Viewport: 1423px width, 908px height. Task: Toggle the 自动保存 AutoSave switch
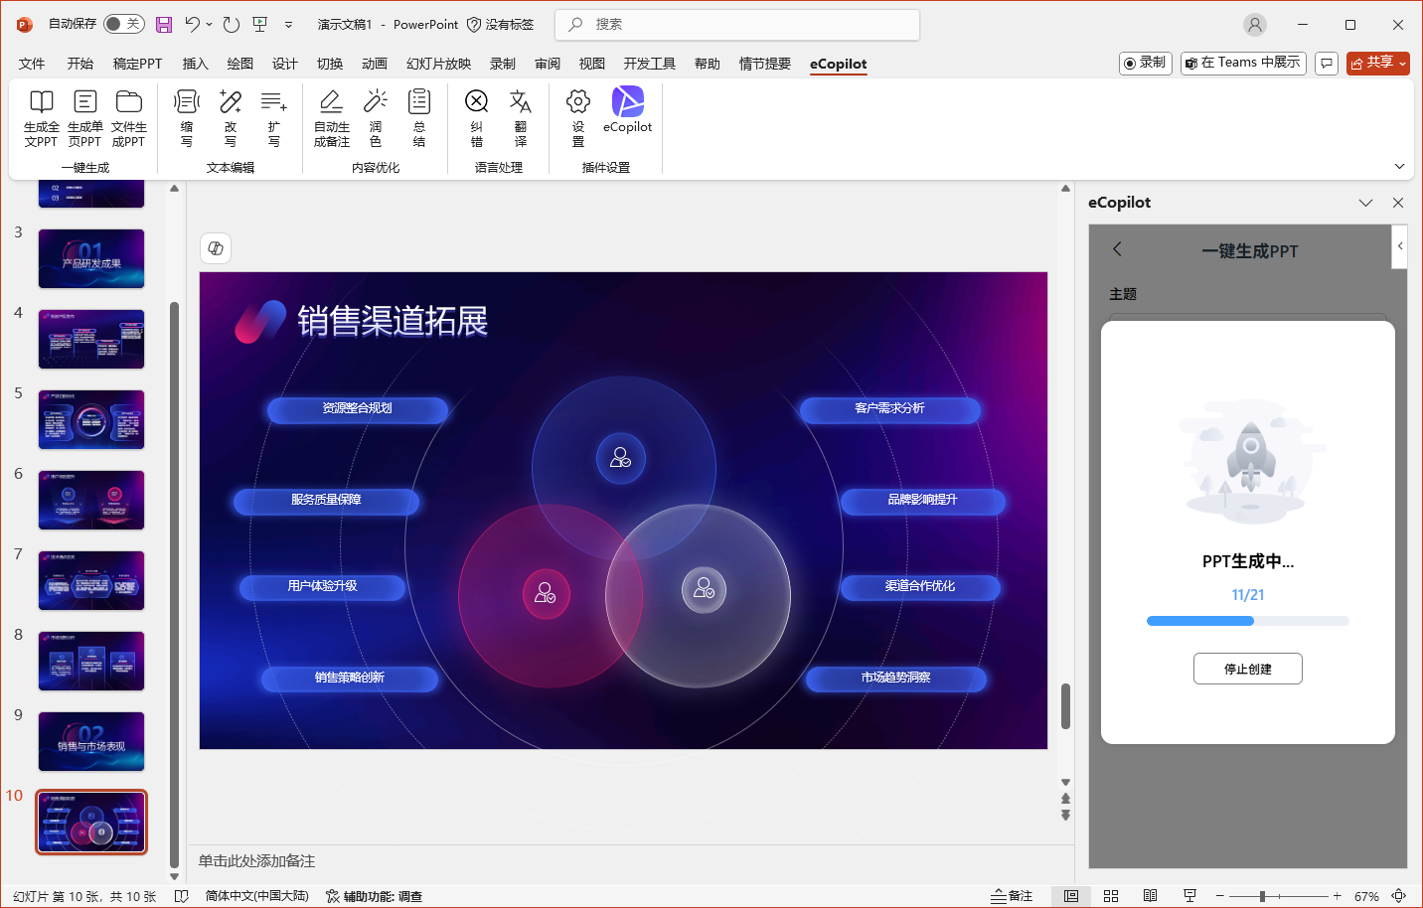[x=123, y=24]
